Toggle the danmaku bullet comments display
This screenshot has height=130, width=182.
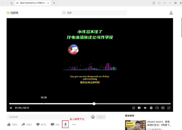(x=139, y=108)
